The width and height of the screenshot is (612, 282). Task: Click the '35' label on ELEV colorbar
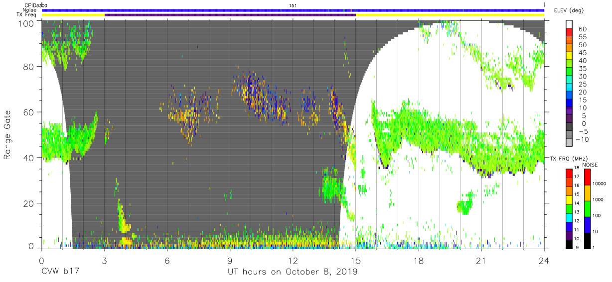click(x=582, y=69)
